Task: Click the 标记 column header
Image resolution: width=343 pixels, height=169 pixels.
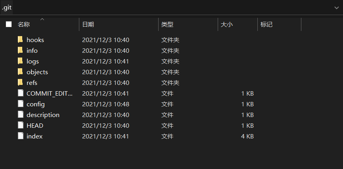Action: click(266, 25)
